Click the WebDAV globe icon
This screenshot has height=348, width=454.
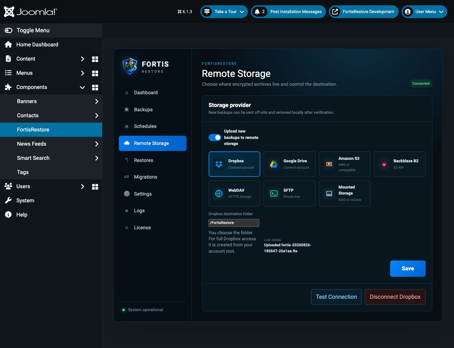tap(219, 193)
